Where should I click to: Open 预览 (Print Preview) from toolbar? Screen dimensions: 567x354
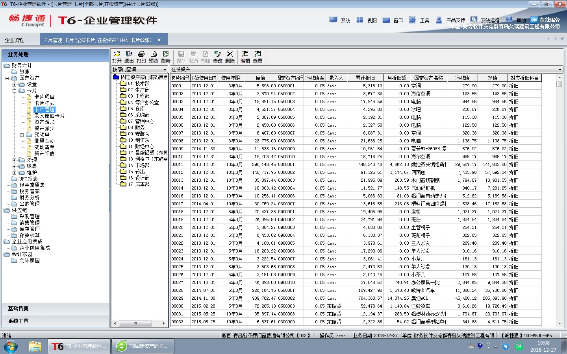[153, 57]
